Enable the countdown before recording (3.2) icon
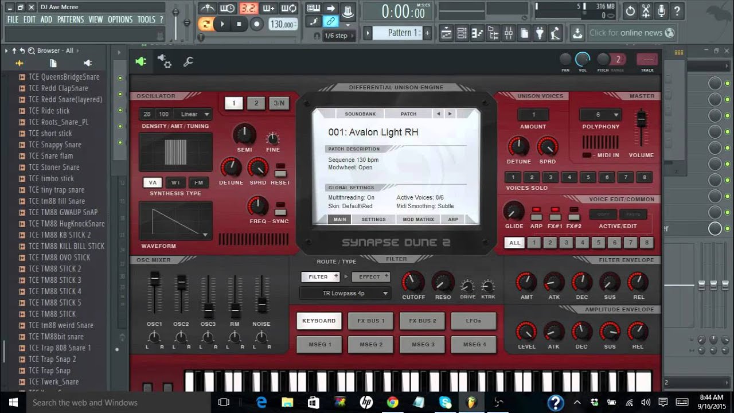 coord(248,8)
